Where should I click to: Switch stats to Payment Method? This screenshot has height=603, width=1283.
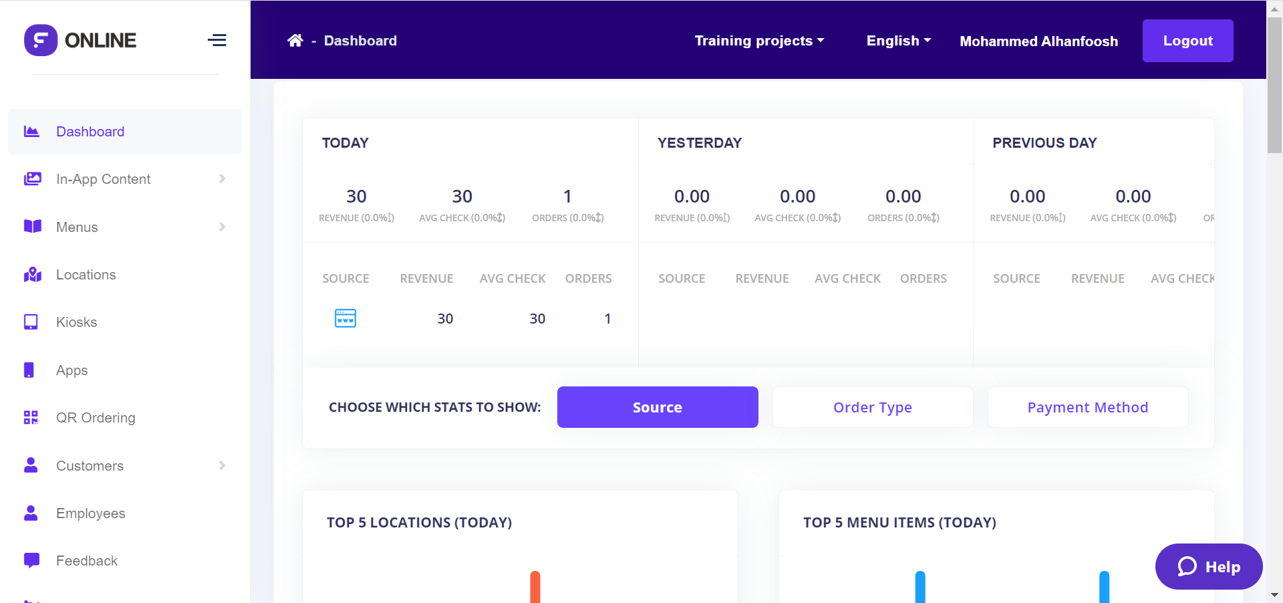[1087, 407]
